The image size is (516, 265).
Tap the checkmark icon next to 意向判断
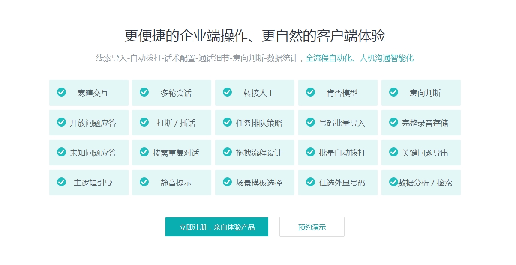tap(394, 92)
